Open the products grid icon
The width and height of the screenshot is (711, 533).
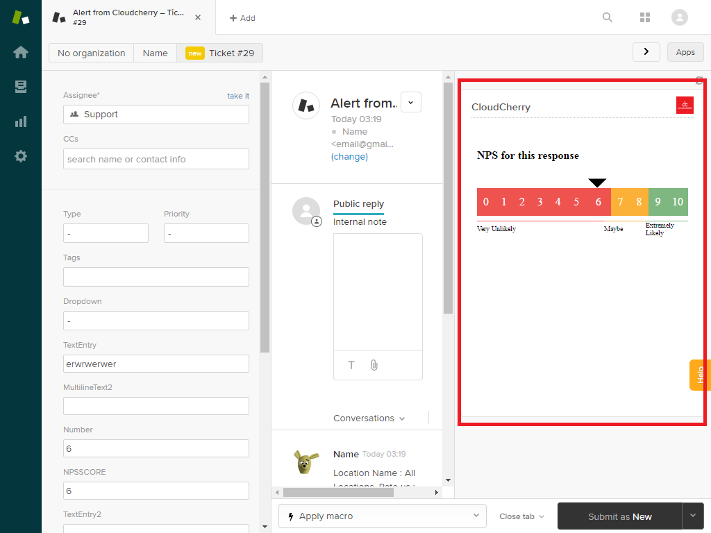point(645,17)
